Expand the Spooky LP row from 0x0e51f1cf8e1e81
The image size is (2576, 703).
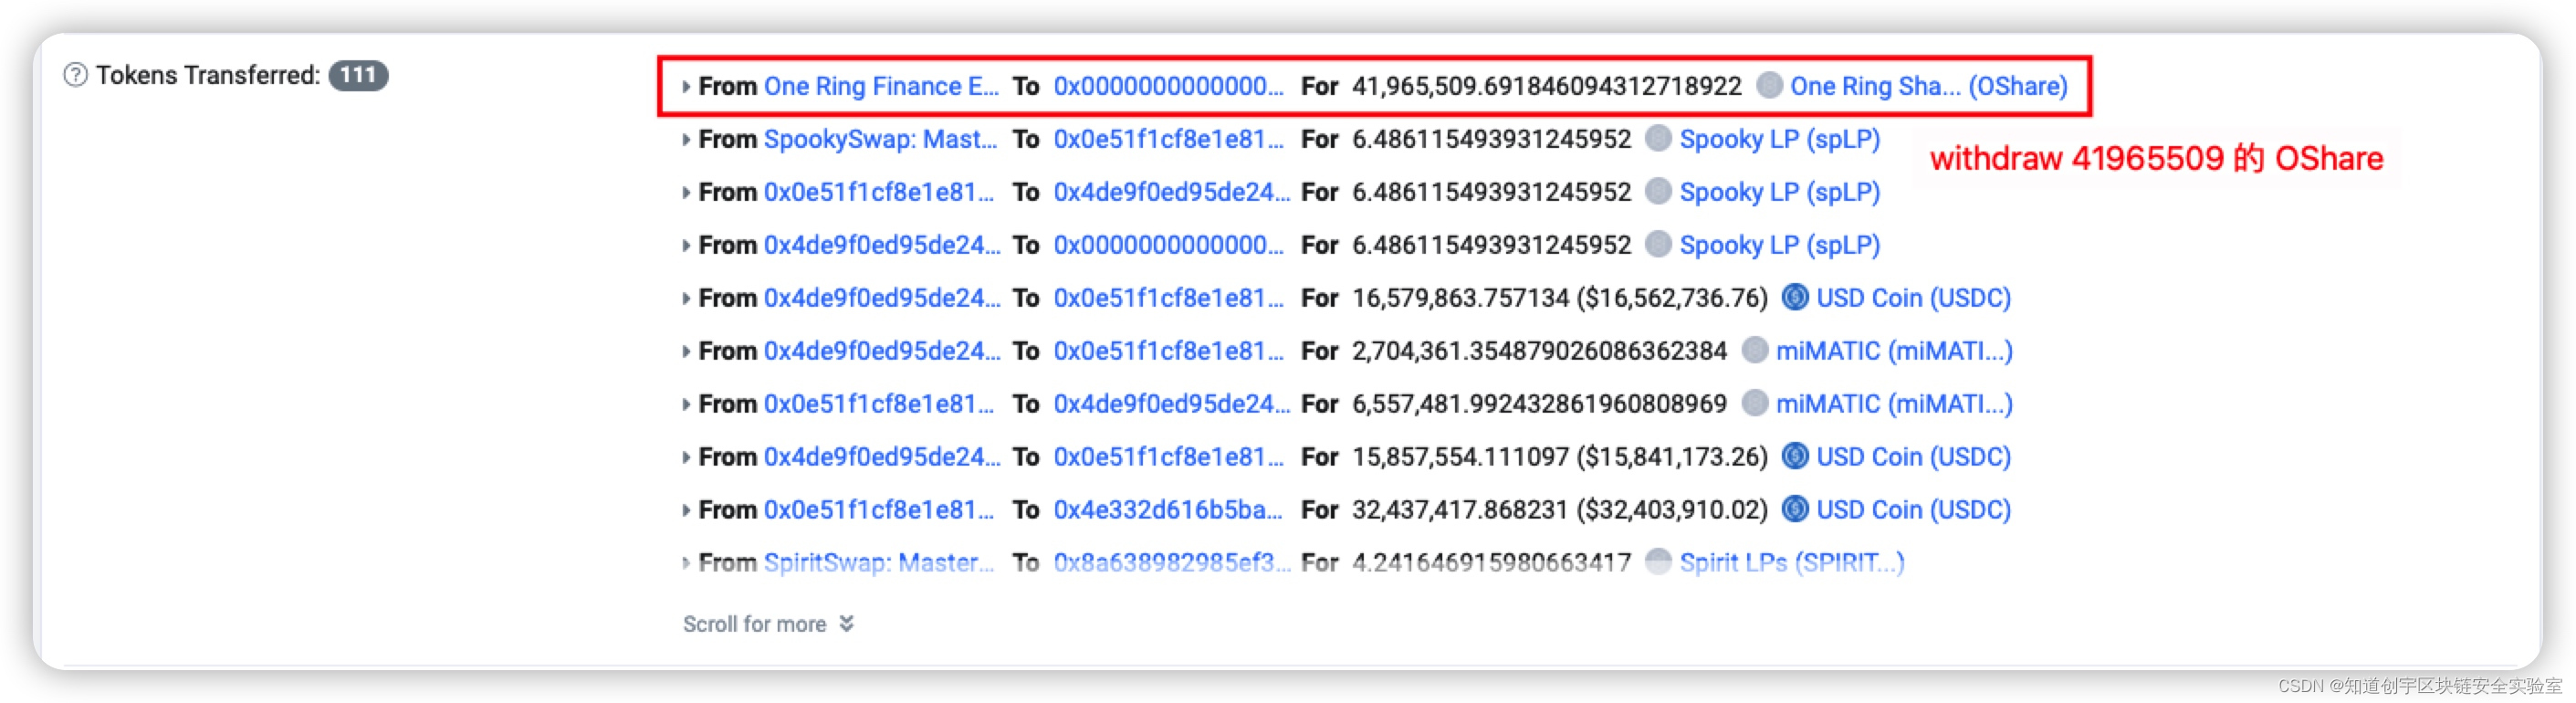[686, 193]
